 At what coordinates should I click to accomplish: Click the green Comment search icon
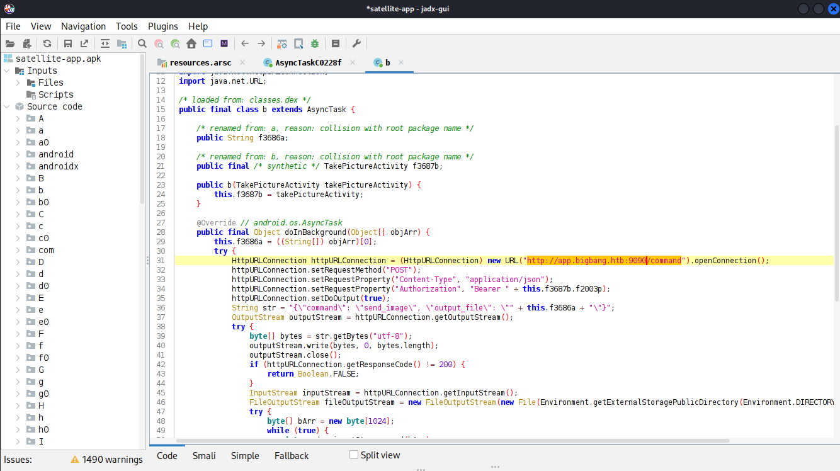coord(175,43)
